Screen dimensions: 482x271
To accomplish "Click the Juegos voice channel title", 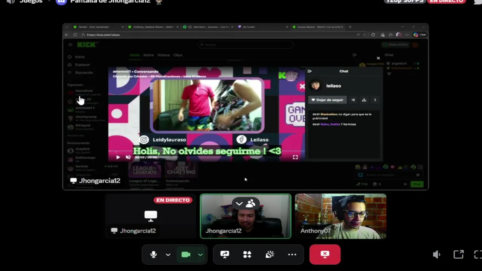I will (x=31, y=2).
